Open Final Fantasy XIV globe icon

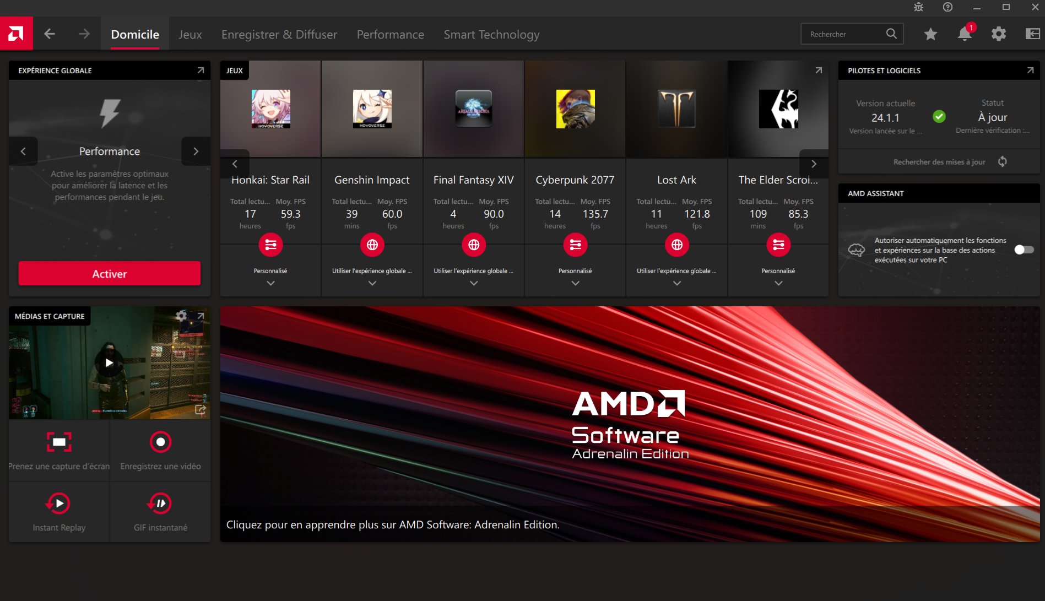[x=474, y=245]
